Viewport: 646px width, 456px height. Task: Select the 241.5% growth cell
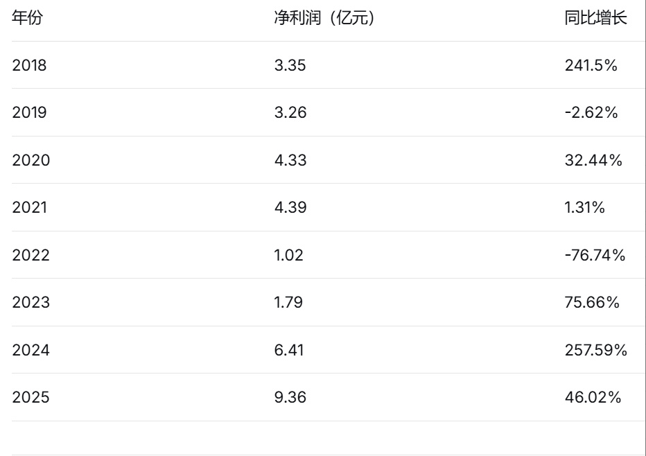(591, 66)
